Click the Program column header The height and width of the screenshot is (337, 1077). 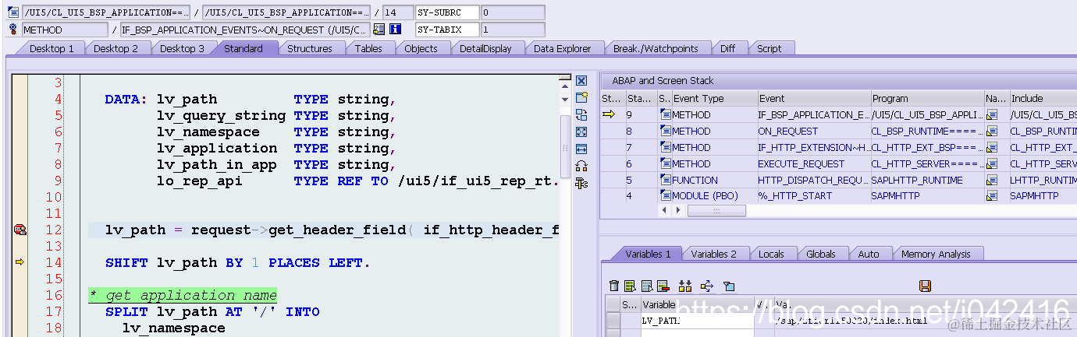[927, 98]
